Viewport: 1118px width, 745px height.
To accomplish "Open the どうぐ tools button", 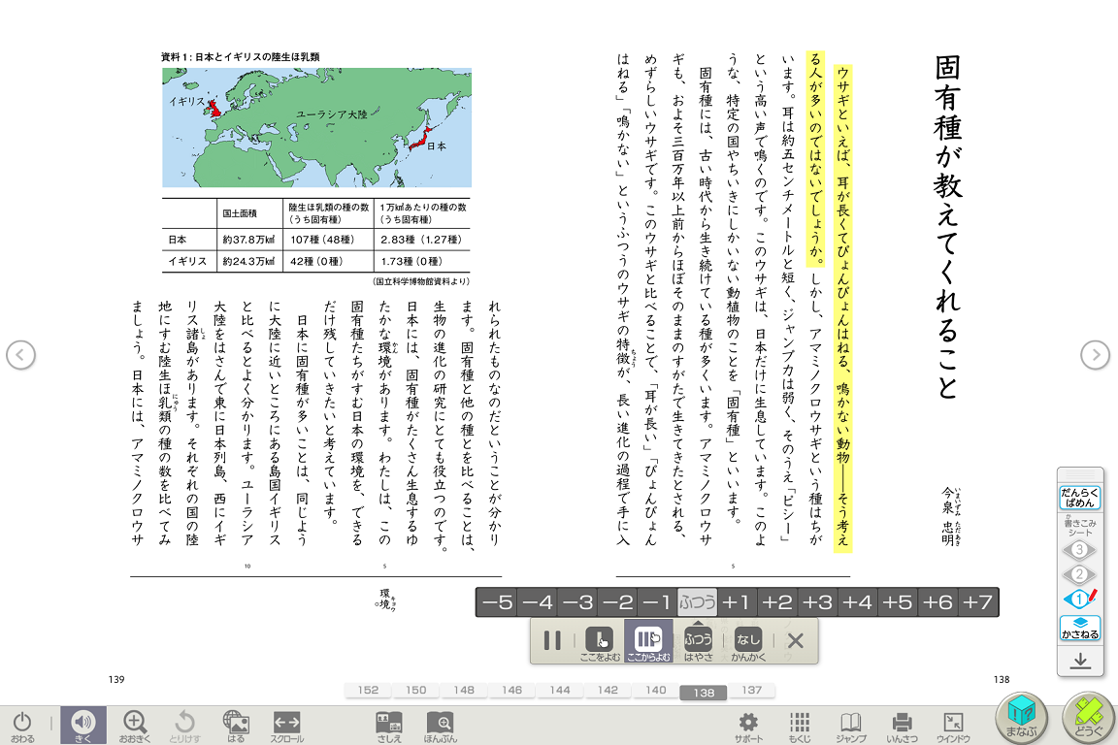I will point(1088,718).
